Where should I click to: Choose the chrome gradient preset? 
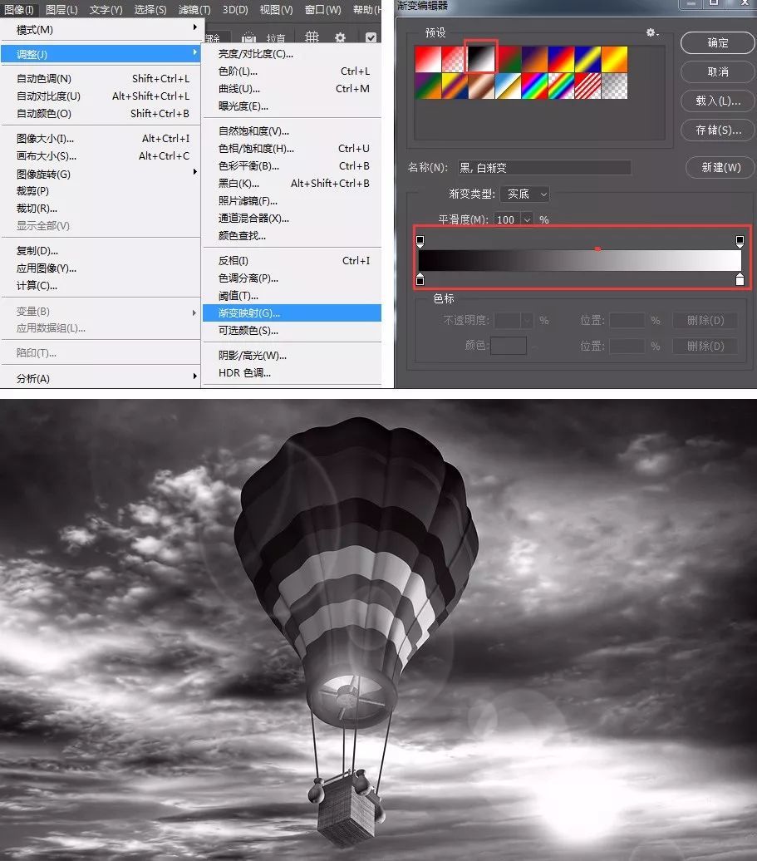pos(508,86)
